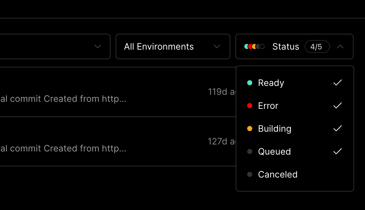The height and width of the screenshot is (210, 365).
Task: Click the red Error status dot icon
Action: point(250,106)
